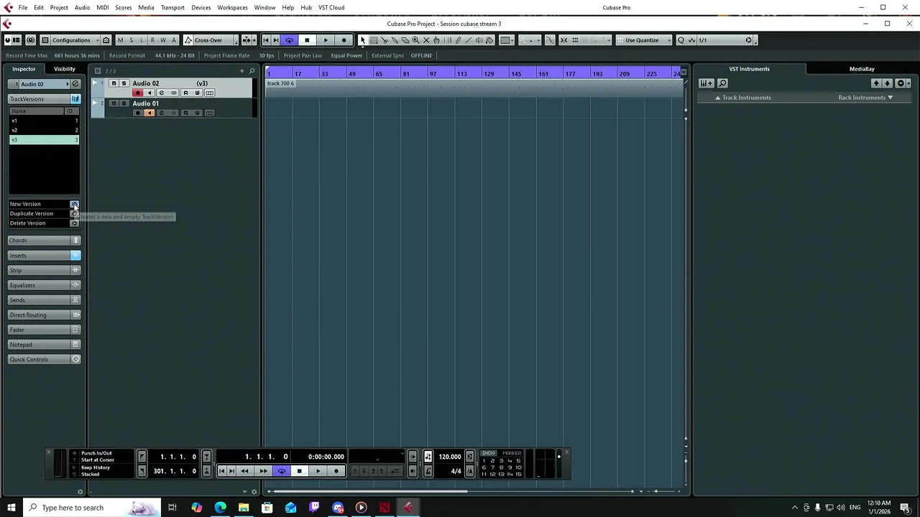Click ruler at bar 97
The image size is (920, 517).
click(x=433, y=74)
